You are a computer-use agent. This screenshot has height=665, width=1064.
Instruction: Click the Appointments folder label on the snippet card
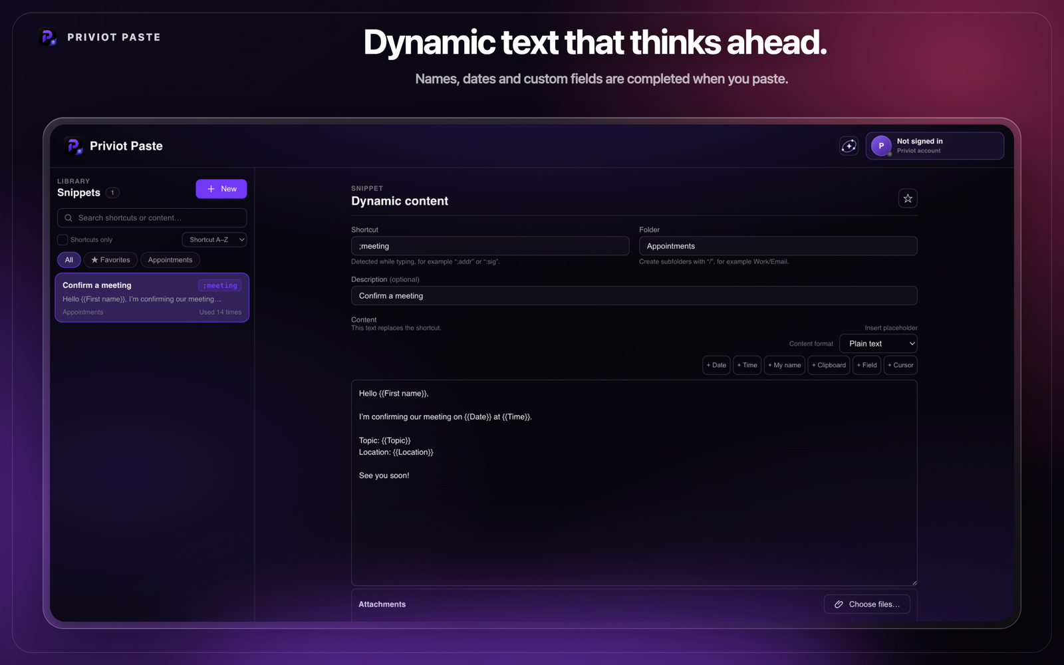[83, 312]
